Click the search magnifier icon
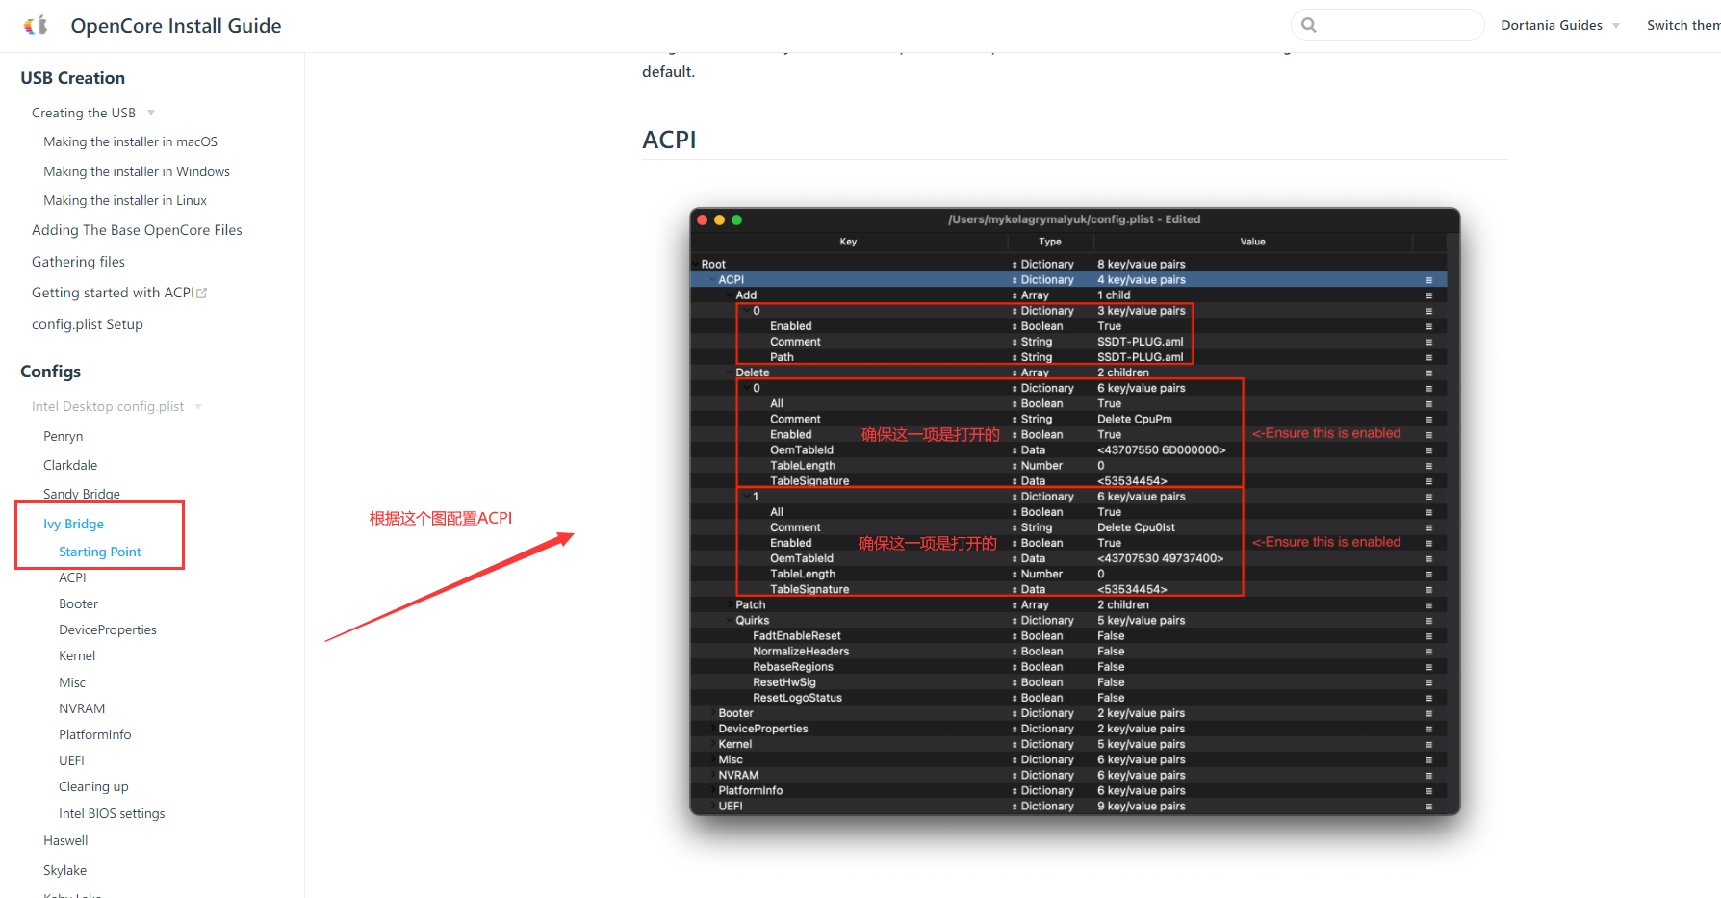The height and width of the screenshot is (898, 1721). click(1308, 25)
